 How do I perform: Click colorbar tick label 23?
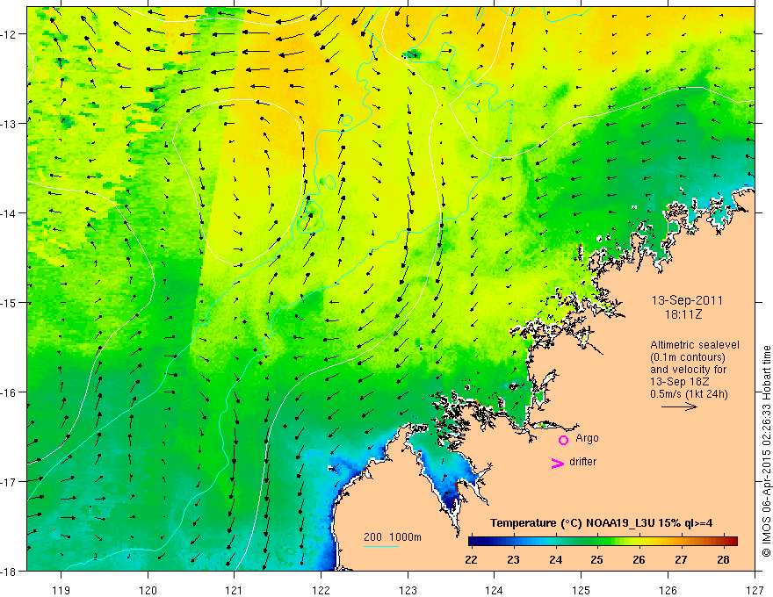tap(513, 560)
